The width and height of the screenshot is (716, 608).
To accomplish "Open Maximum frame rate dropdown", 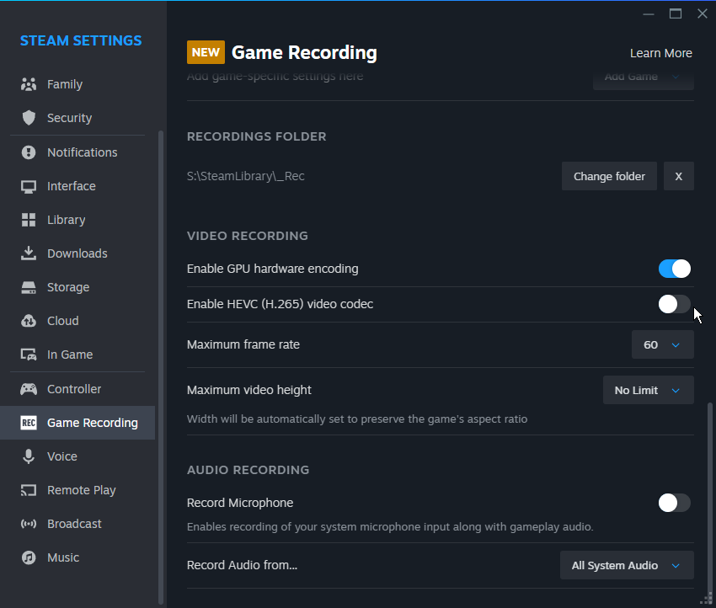I will [663, 344].
